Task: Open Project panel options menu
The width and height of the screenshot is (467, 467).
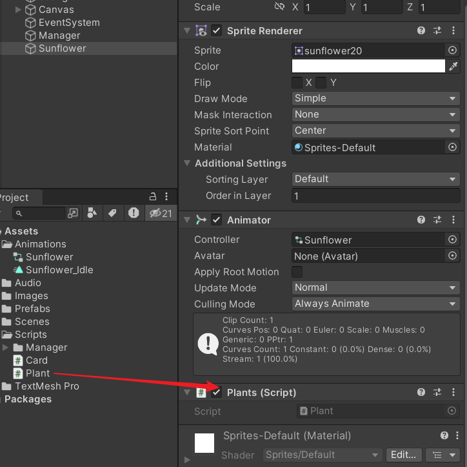Action: 166,196
